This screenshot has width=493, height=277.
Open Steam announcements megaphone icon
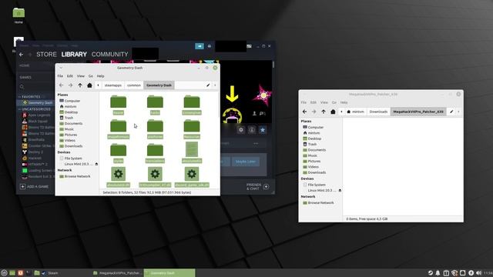point(200,46)
